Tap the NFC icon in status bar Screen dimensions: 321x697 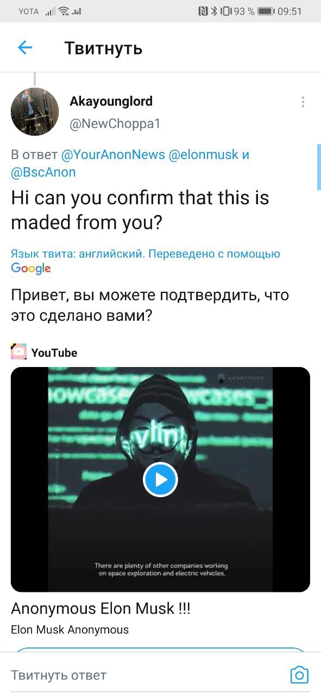point(203,11)
